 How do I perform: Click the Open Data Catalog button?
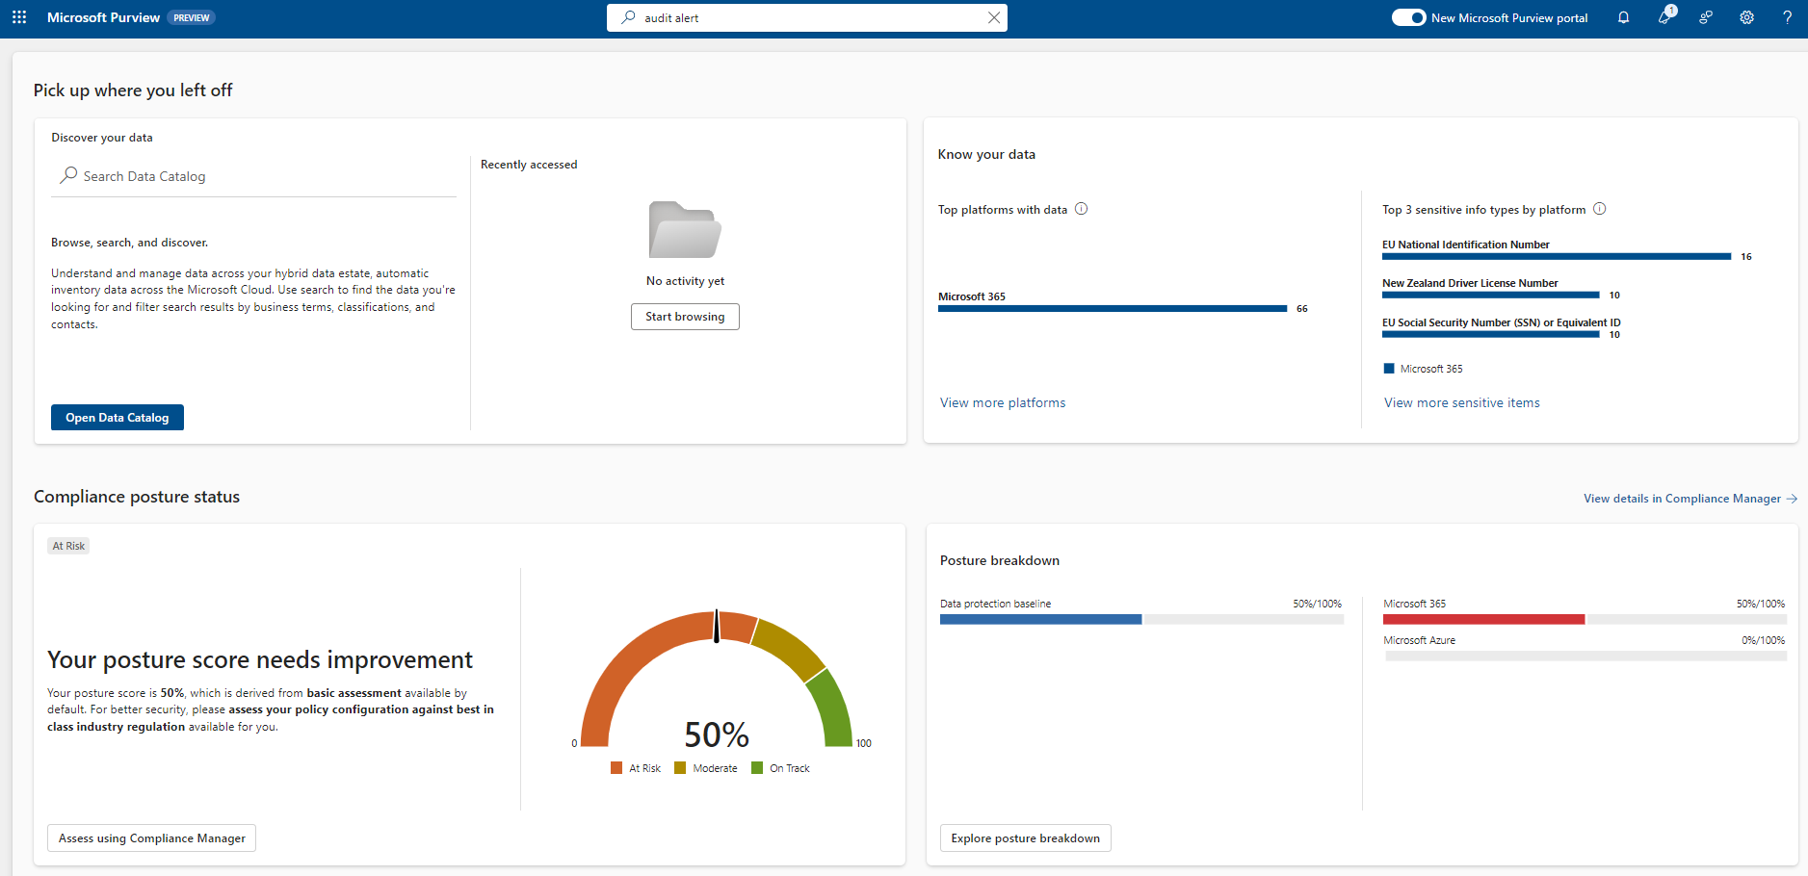tap(118, 418)
